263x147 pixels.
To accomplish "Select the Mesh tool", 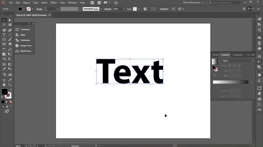I will click(4, 65).
